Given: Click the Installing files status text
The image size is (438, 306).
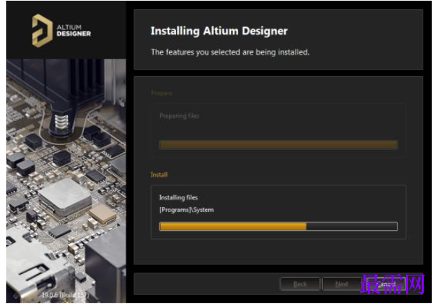Looking at the screenshot, I should [179, 197].
